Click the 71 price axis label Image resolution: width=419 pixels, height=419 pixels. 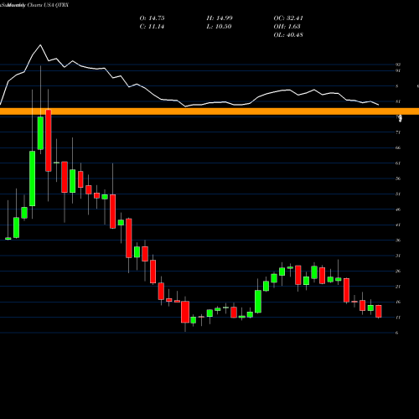pyautogui.click(x=398, y=132)
